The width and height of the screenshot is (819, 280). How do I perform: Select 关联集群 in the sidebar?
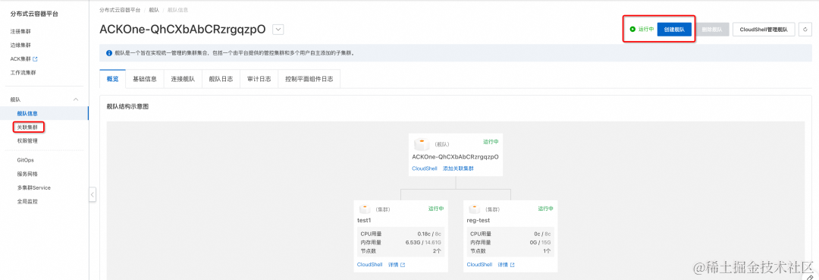tap(27, 127)
